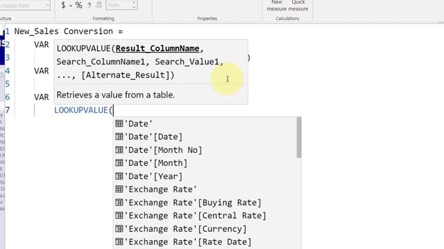Click column icon beside [Currency]
444x249 pixels.
click(119, 229)
